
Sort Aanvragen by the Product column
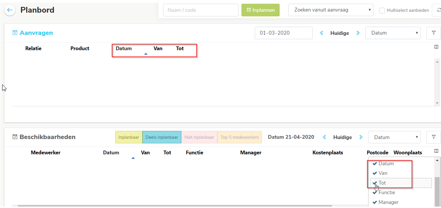(80, 48)
